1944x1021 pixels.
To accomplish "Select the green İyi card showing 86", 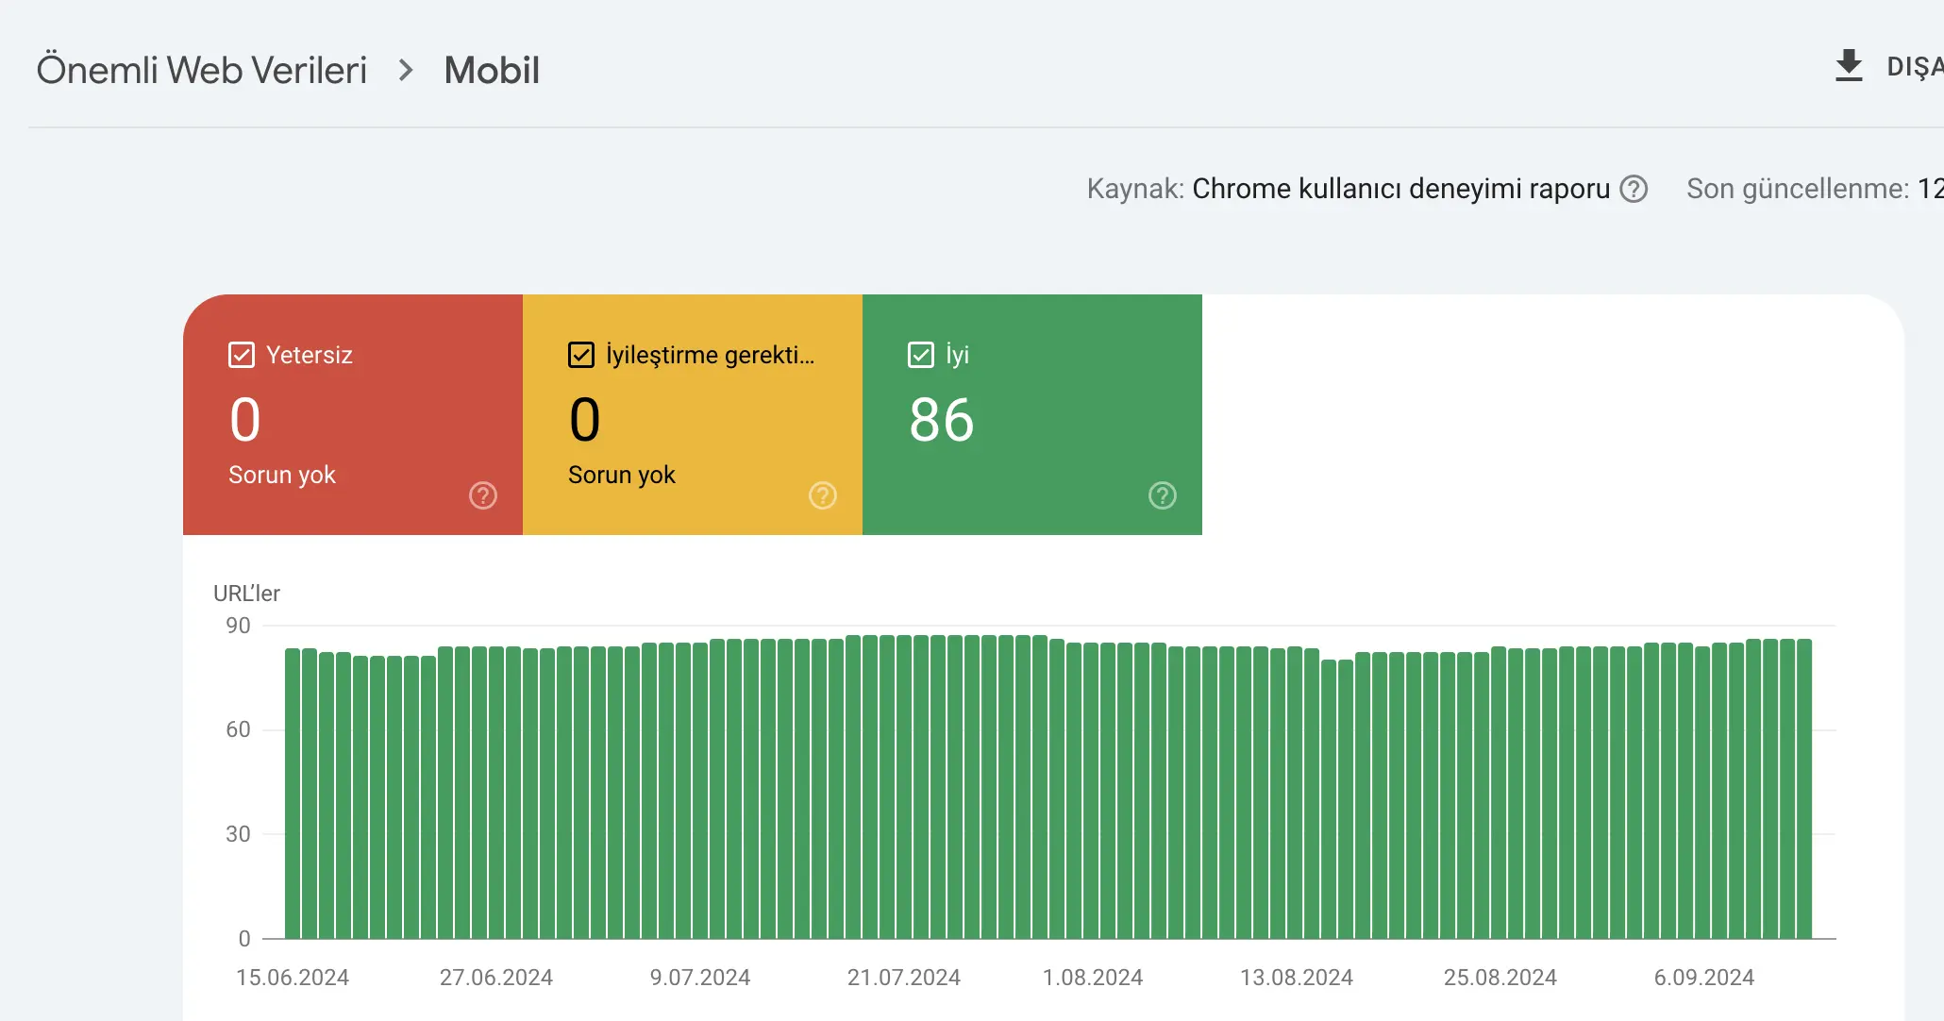I will click(x=1032, y=414).
